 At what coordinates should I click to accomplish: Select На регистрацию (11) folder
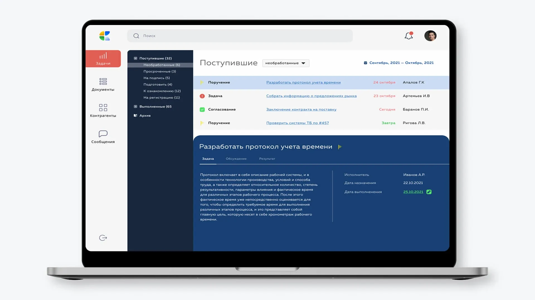[162, 97]
